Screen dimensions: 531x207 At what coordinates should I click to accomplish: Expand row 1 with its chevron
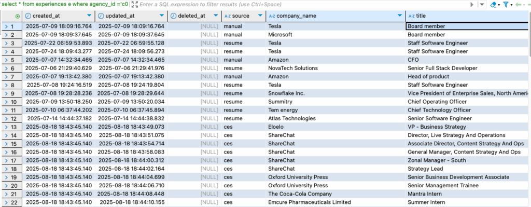point(6,26)
